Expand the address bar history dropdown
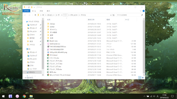 point(111,15)
